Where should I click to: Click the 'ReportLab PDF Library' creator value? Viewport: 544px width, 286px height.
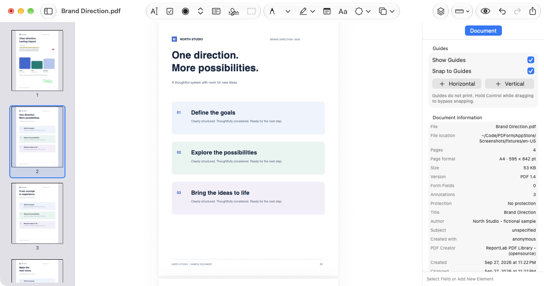click(511, 251)
